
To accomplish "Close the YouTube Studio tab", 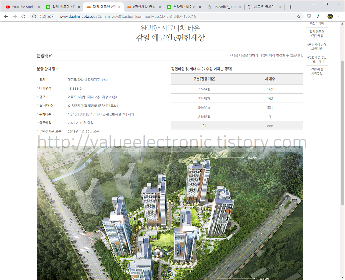I will coord(39,7).
